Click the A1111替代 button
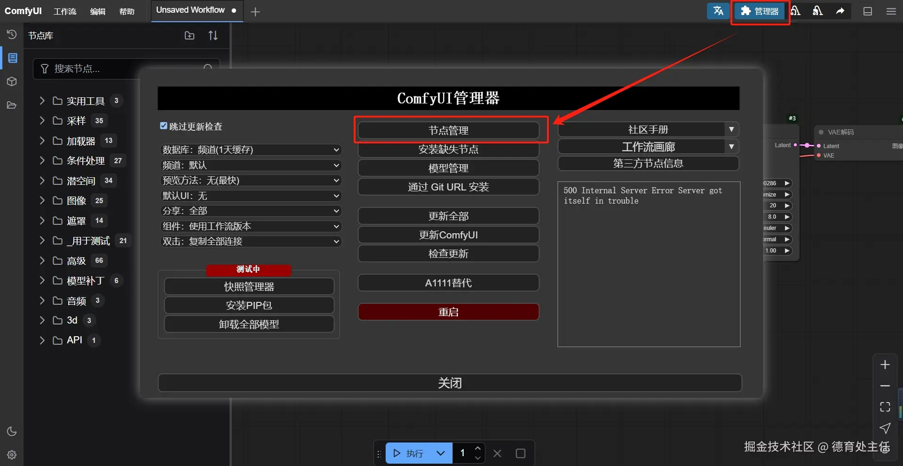 click(448, 283)
